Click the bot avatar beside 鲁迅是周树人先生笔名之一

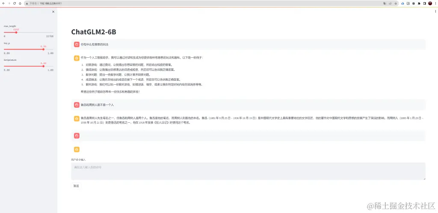click(x=77, y=118)
